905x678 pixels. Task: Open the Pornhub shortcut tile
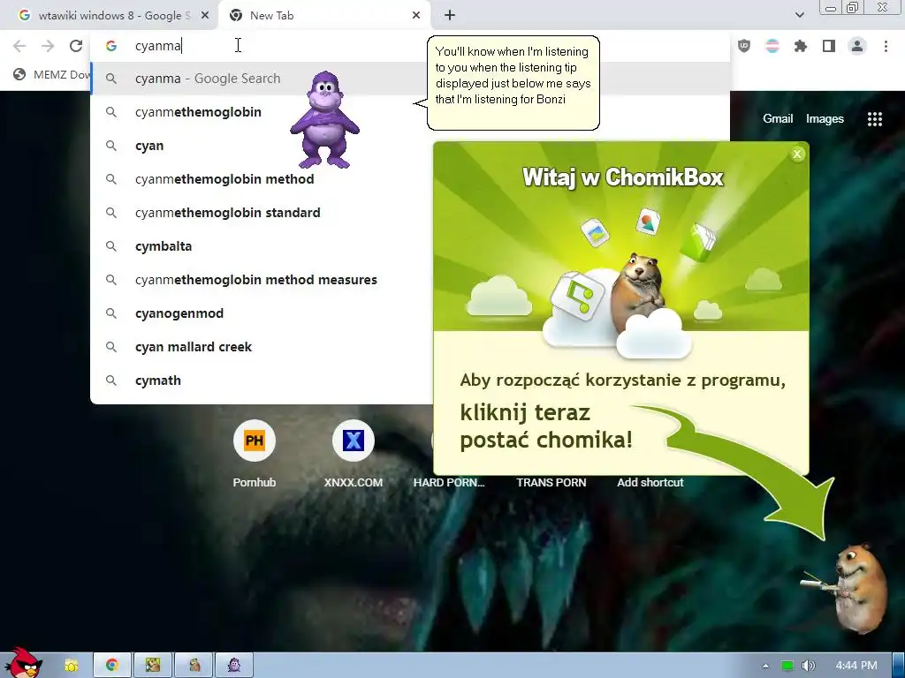254,456
